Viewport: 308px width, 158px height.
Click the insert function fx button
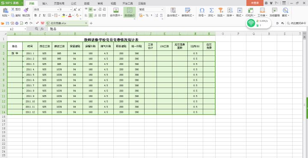pos(42,29)
